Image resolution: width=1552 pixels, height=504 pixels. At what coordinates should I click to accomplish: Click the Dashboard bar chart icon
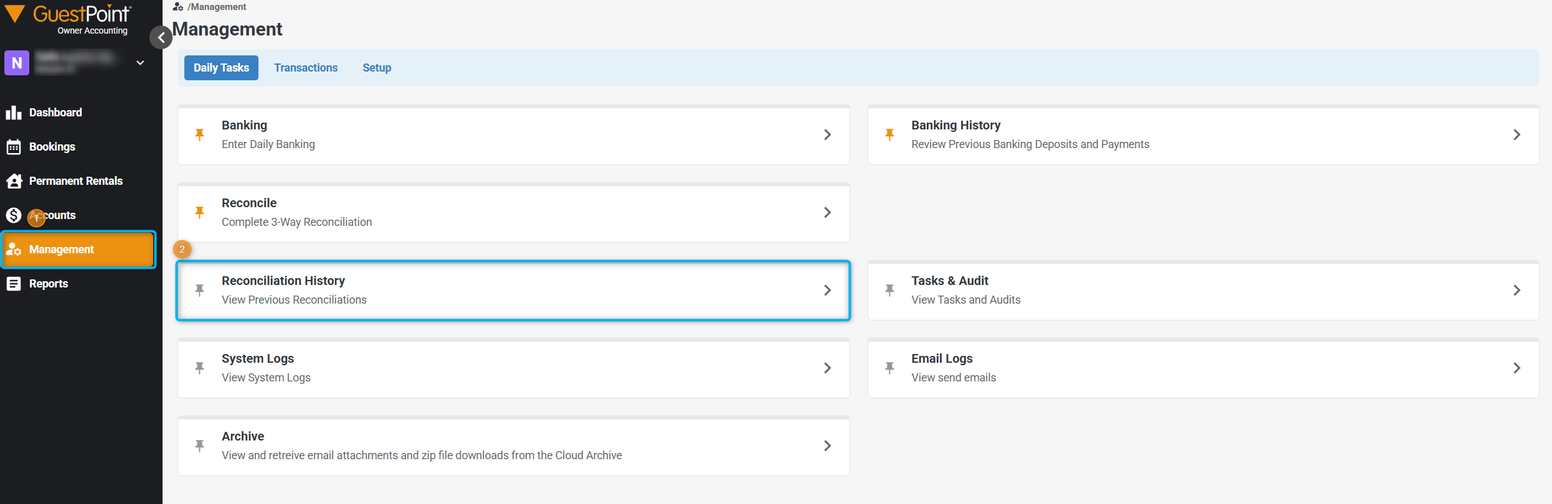[14, 113]
